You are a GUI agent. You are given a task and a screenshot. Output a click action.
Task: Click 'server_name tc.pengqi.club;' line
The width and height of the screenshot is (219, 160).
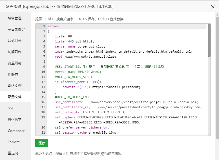[80, 46]
